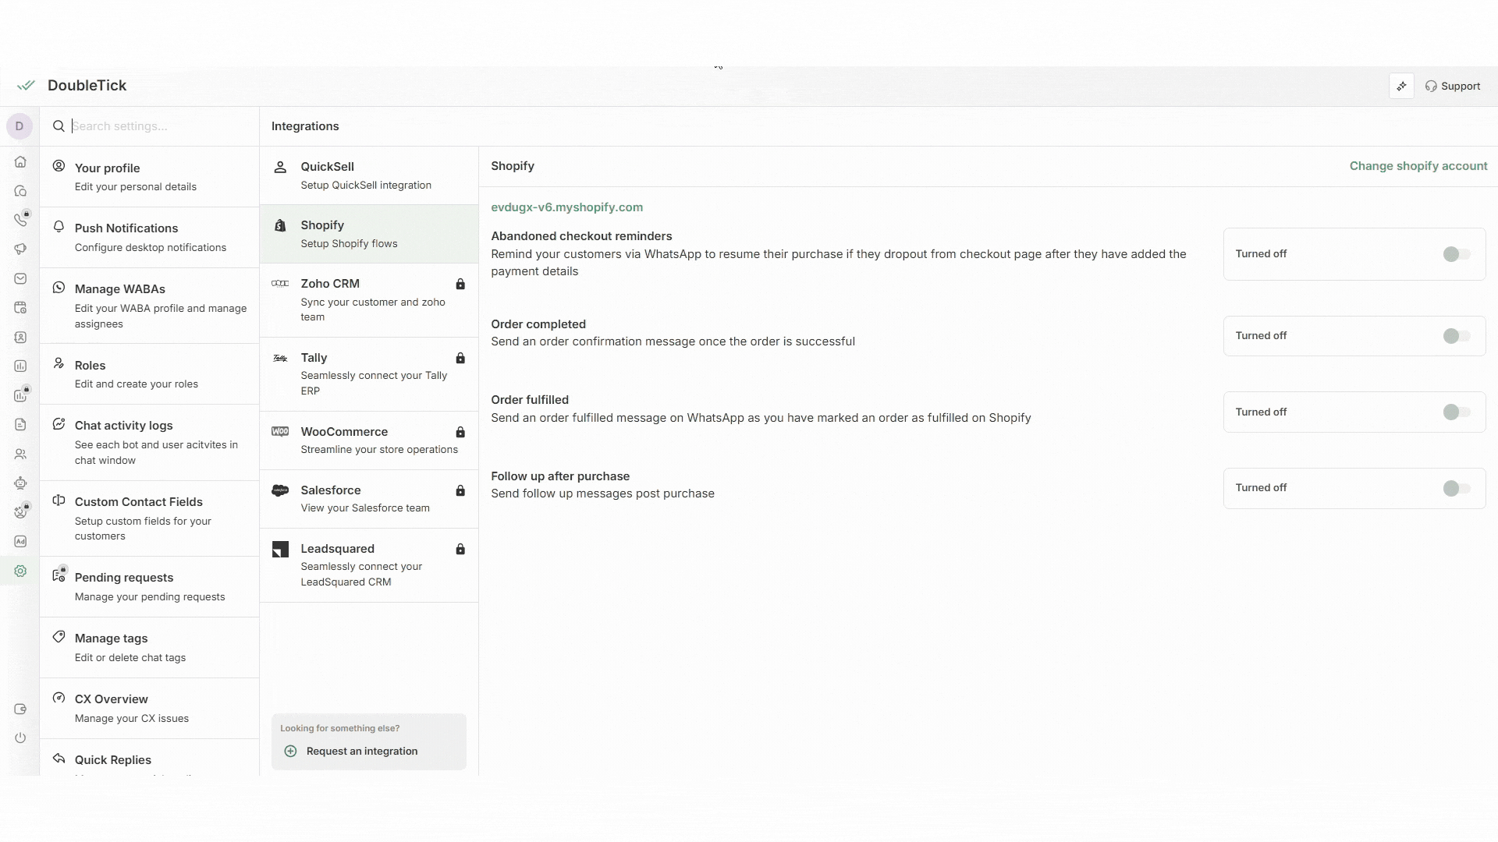Switch on Follow up after purchase
Image resolution: width=1498 pixels, height=842 pixels.
click(x=1456, y=489)
